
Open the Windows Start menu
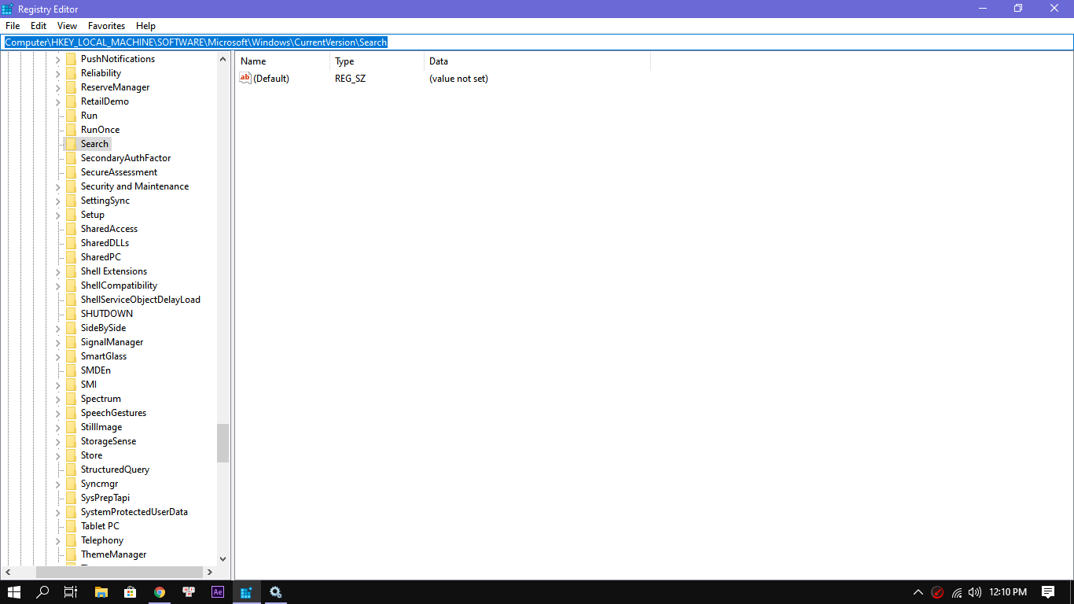click(13, 592)
